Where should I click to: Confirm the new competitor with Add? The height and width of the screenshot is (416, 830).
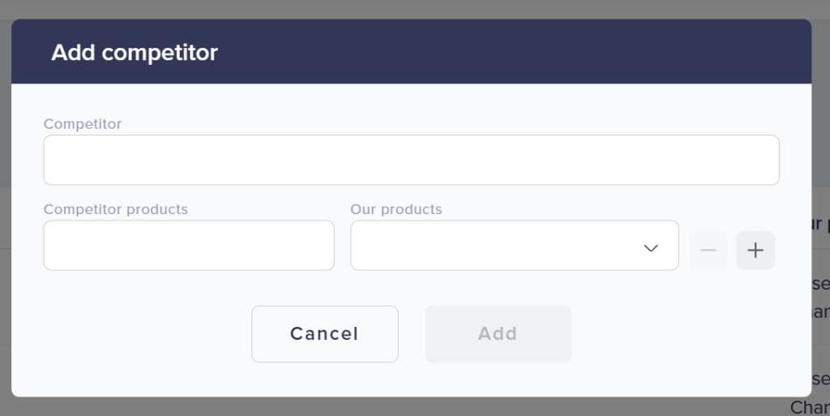tap(498, 334)
